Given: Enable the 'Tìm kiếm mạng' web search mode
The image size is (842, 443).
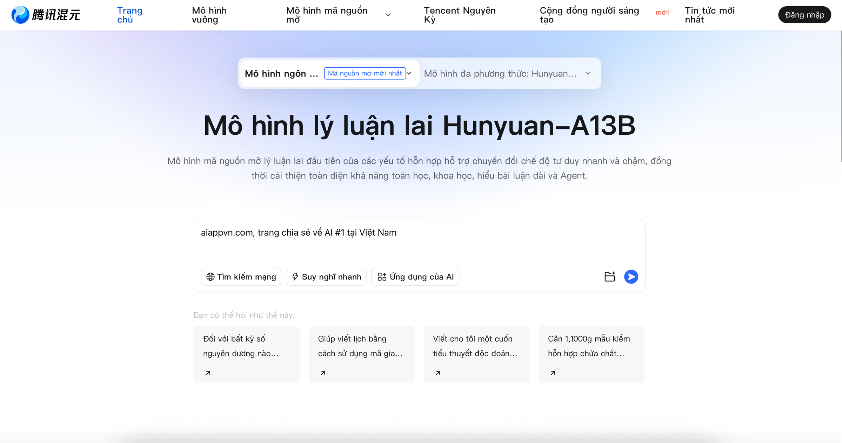Looking at the screenshot, I should click(241, 277).
